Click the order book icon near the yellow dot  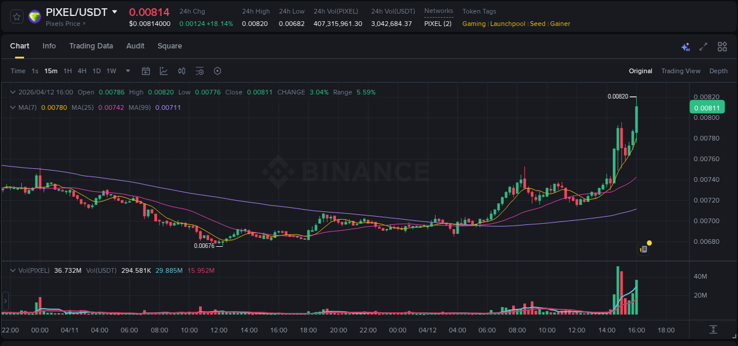click(643, 249)
